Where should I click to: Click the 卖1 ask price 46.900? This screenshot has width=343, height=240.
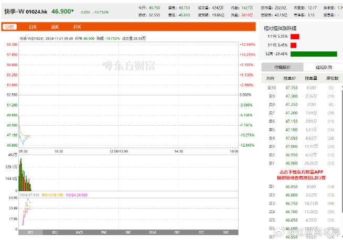click(292, 163)
